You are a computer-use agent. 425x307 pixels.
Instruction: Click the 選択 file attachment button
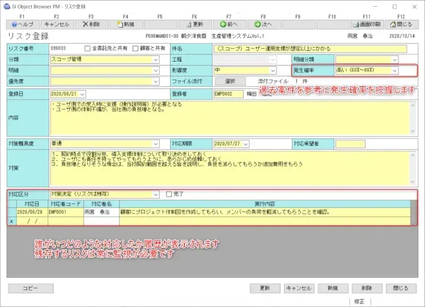coord(230,81)
